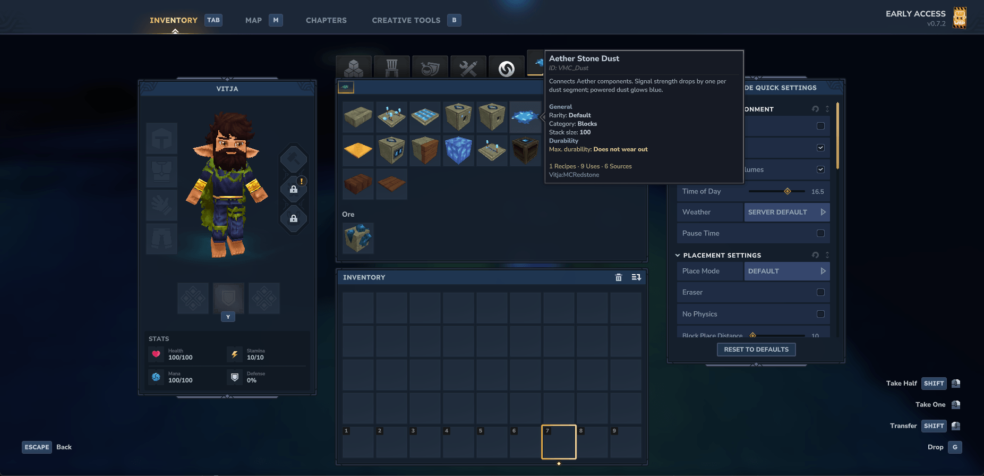This screenshot has height=476, width=984.
Task: Select the helmet equipment slot
Action: coord(161,139)
